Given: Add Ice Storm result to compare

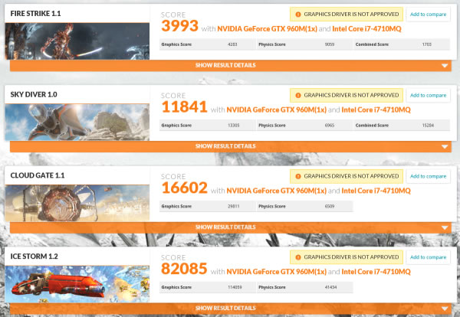Looking at the screenshot, I should (x=428, y=257).
